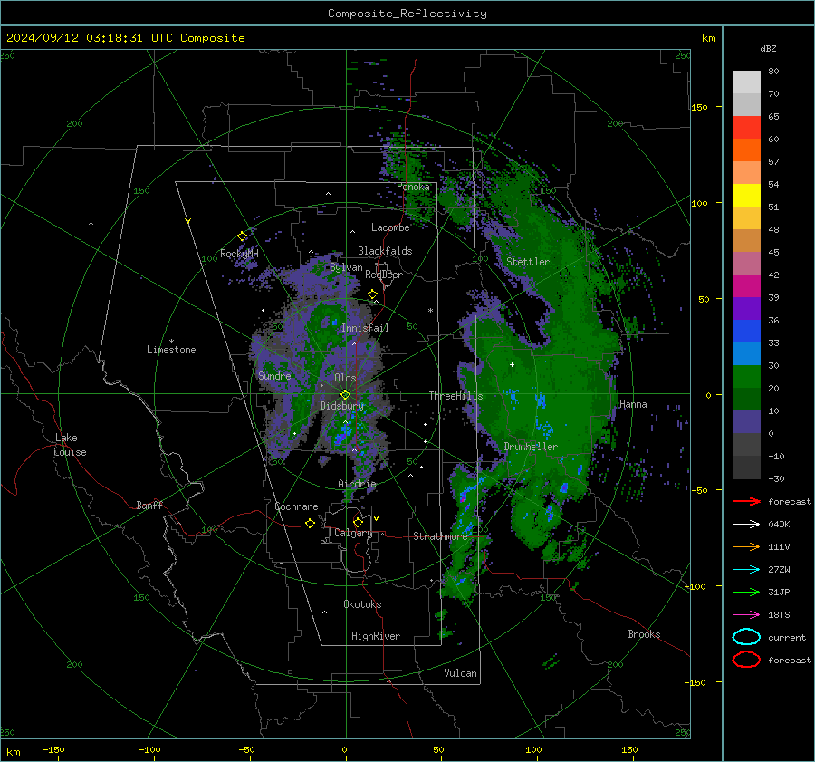Click the white asterisk marker above Limestone
Image resolution: width=815 pixels, height=762 pixels.
click(171, 342)
